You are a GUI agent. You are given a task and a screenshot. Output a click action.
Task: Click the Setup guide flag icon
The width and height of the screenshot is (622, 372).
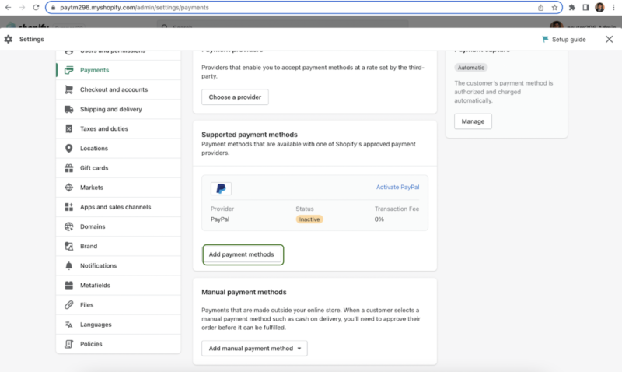point(545,39)
